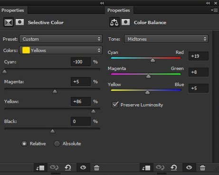Open the Tone Midtones dropdown
The width and height of the screenshot is (219, 175).
pyautogui.click(x=166, y=39)
